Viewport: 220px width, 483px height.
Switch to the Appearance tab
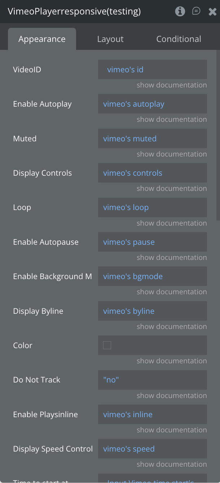[42, 39]
